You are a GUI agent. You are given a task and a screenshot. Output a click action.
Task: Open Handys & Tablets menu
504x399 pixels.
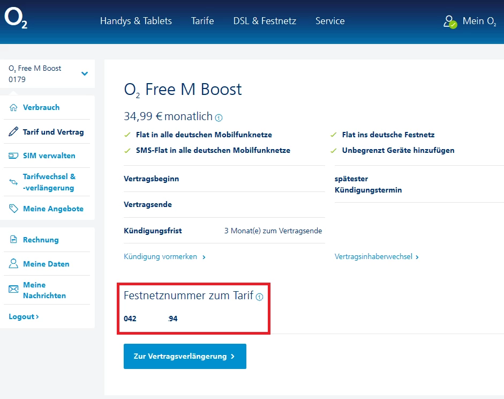(x=136, y=21)
